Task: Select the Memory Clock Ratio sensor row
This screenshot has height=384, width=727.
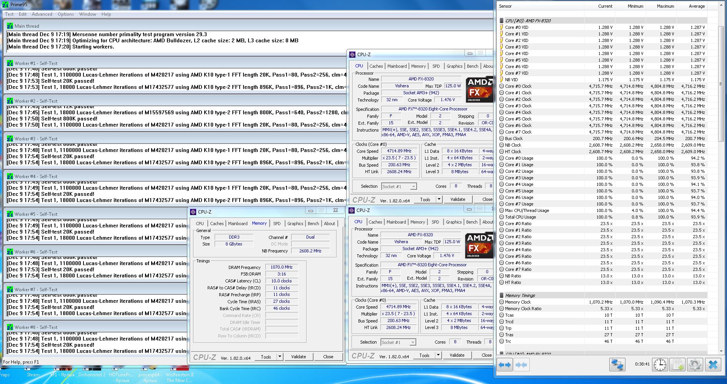Action: click(x=602, y=309)
